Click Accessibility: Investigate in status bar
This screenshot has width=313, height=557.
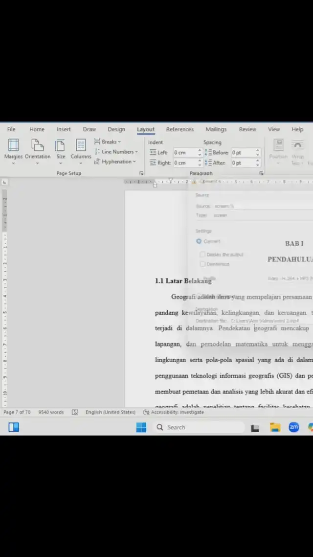[x=174, y=412]
